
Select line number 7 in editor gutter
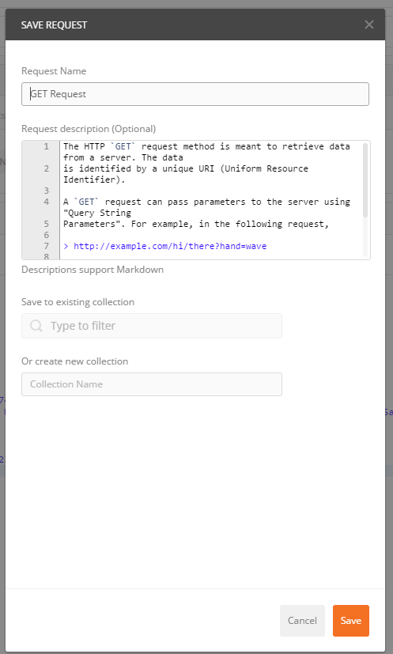47,246
